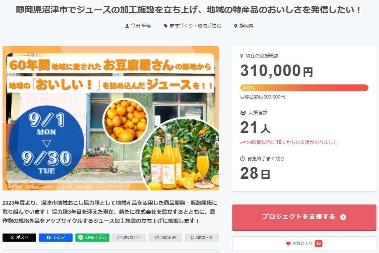Click the X post share button

[x=19, y=238]
